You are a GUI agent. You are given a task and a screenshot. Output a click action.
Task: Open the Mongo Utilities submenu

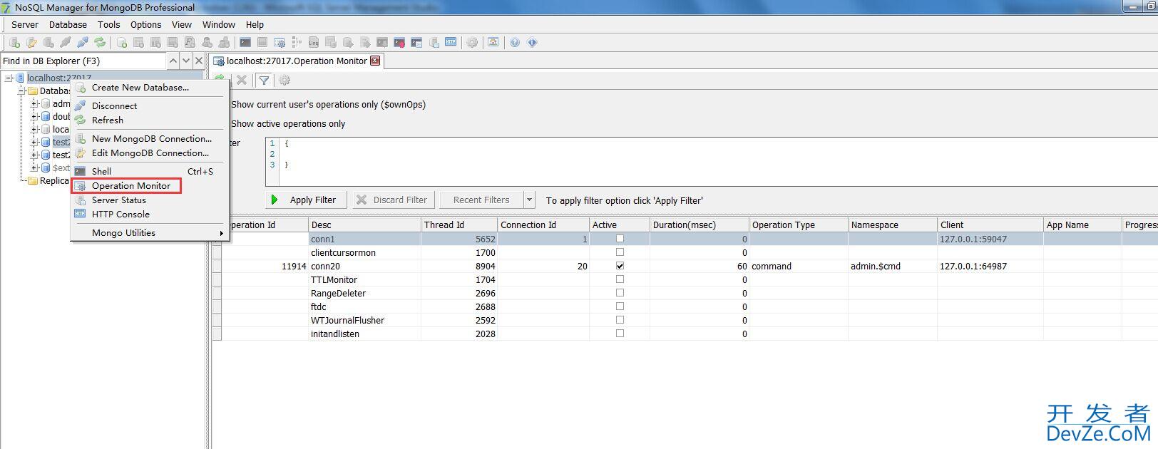(150, 232)
